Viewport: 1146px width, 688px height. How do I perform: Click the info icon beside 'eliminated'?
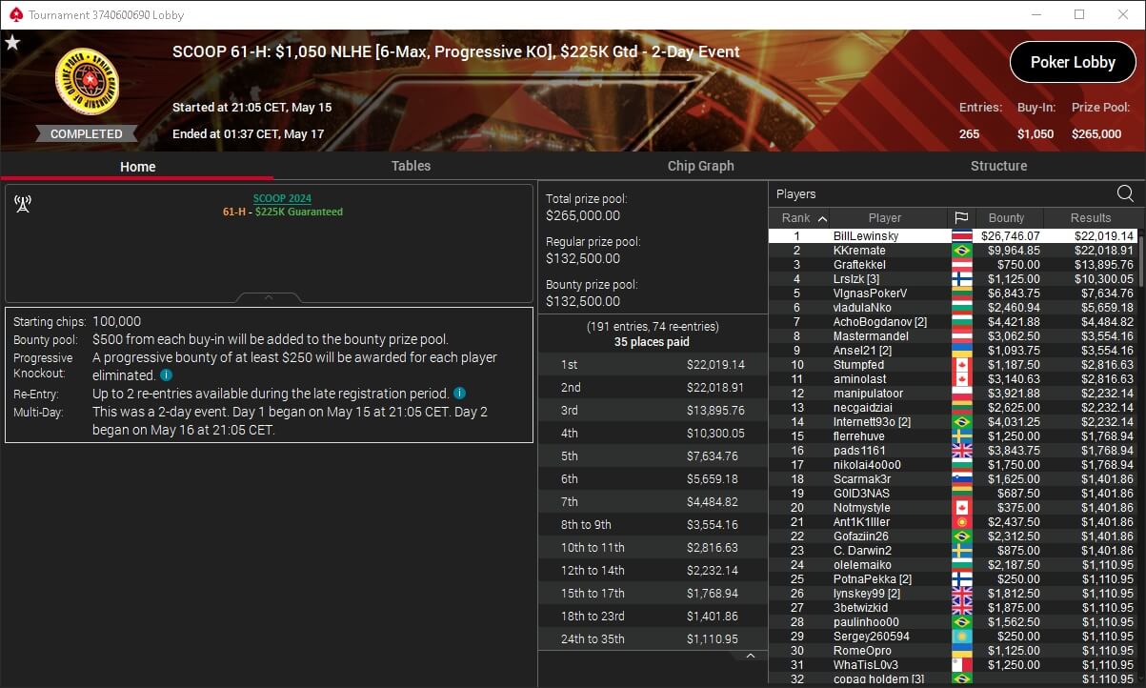point(166,375)
